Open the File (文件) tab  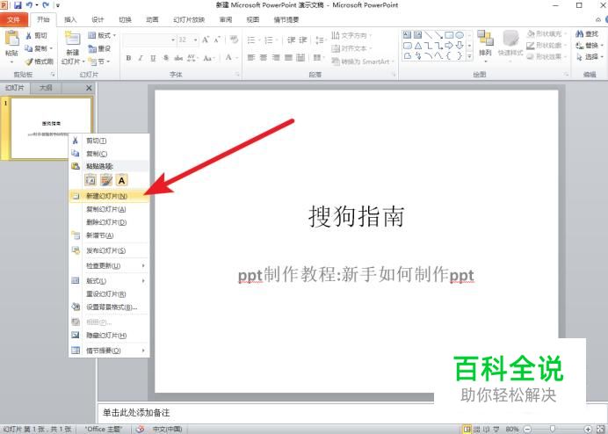point(13,19)
